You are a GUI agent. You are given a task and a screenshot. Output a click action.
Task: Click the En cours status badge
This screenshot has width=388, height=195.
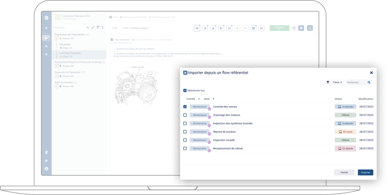[345, 132]
